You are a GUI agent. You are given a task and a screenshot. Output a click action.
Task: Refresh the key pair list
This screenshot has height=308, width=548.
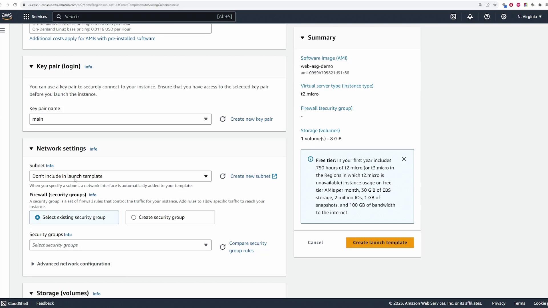pos(223,119)
